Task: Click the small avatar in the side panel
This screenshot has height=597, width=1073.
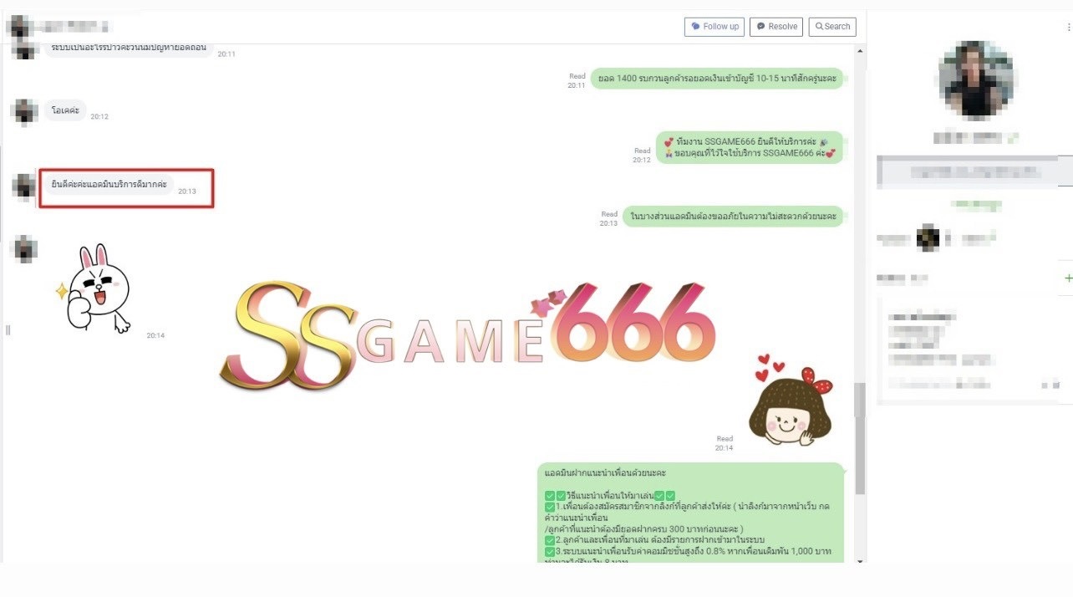Action: (x=928, y=239)
